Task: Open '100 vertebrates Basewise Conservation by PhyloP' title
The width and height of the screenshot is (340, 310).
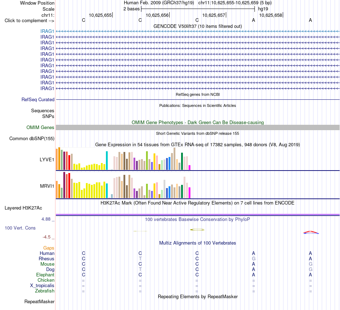Action: pyautogui.click(x=198, y=220)
